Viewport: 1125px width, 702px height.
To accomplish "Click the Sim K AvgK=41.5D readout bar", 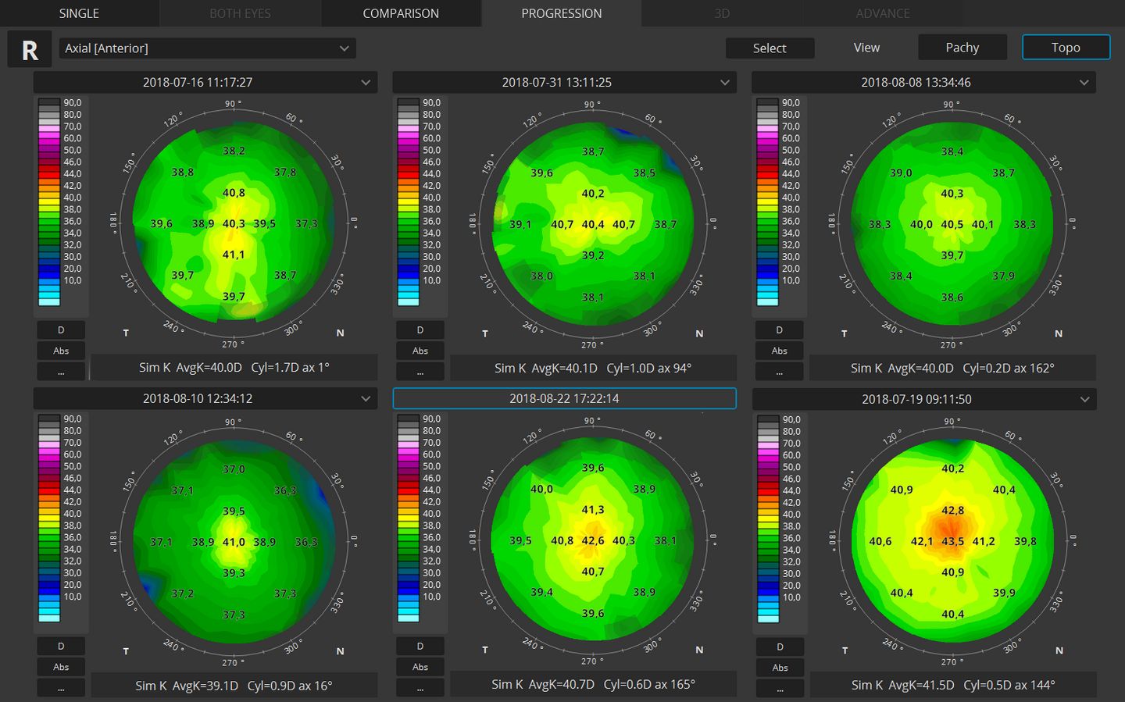I will click(x=952, y=685).
